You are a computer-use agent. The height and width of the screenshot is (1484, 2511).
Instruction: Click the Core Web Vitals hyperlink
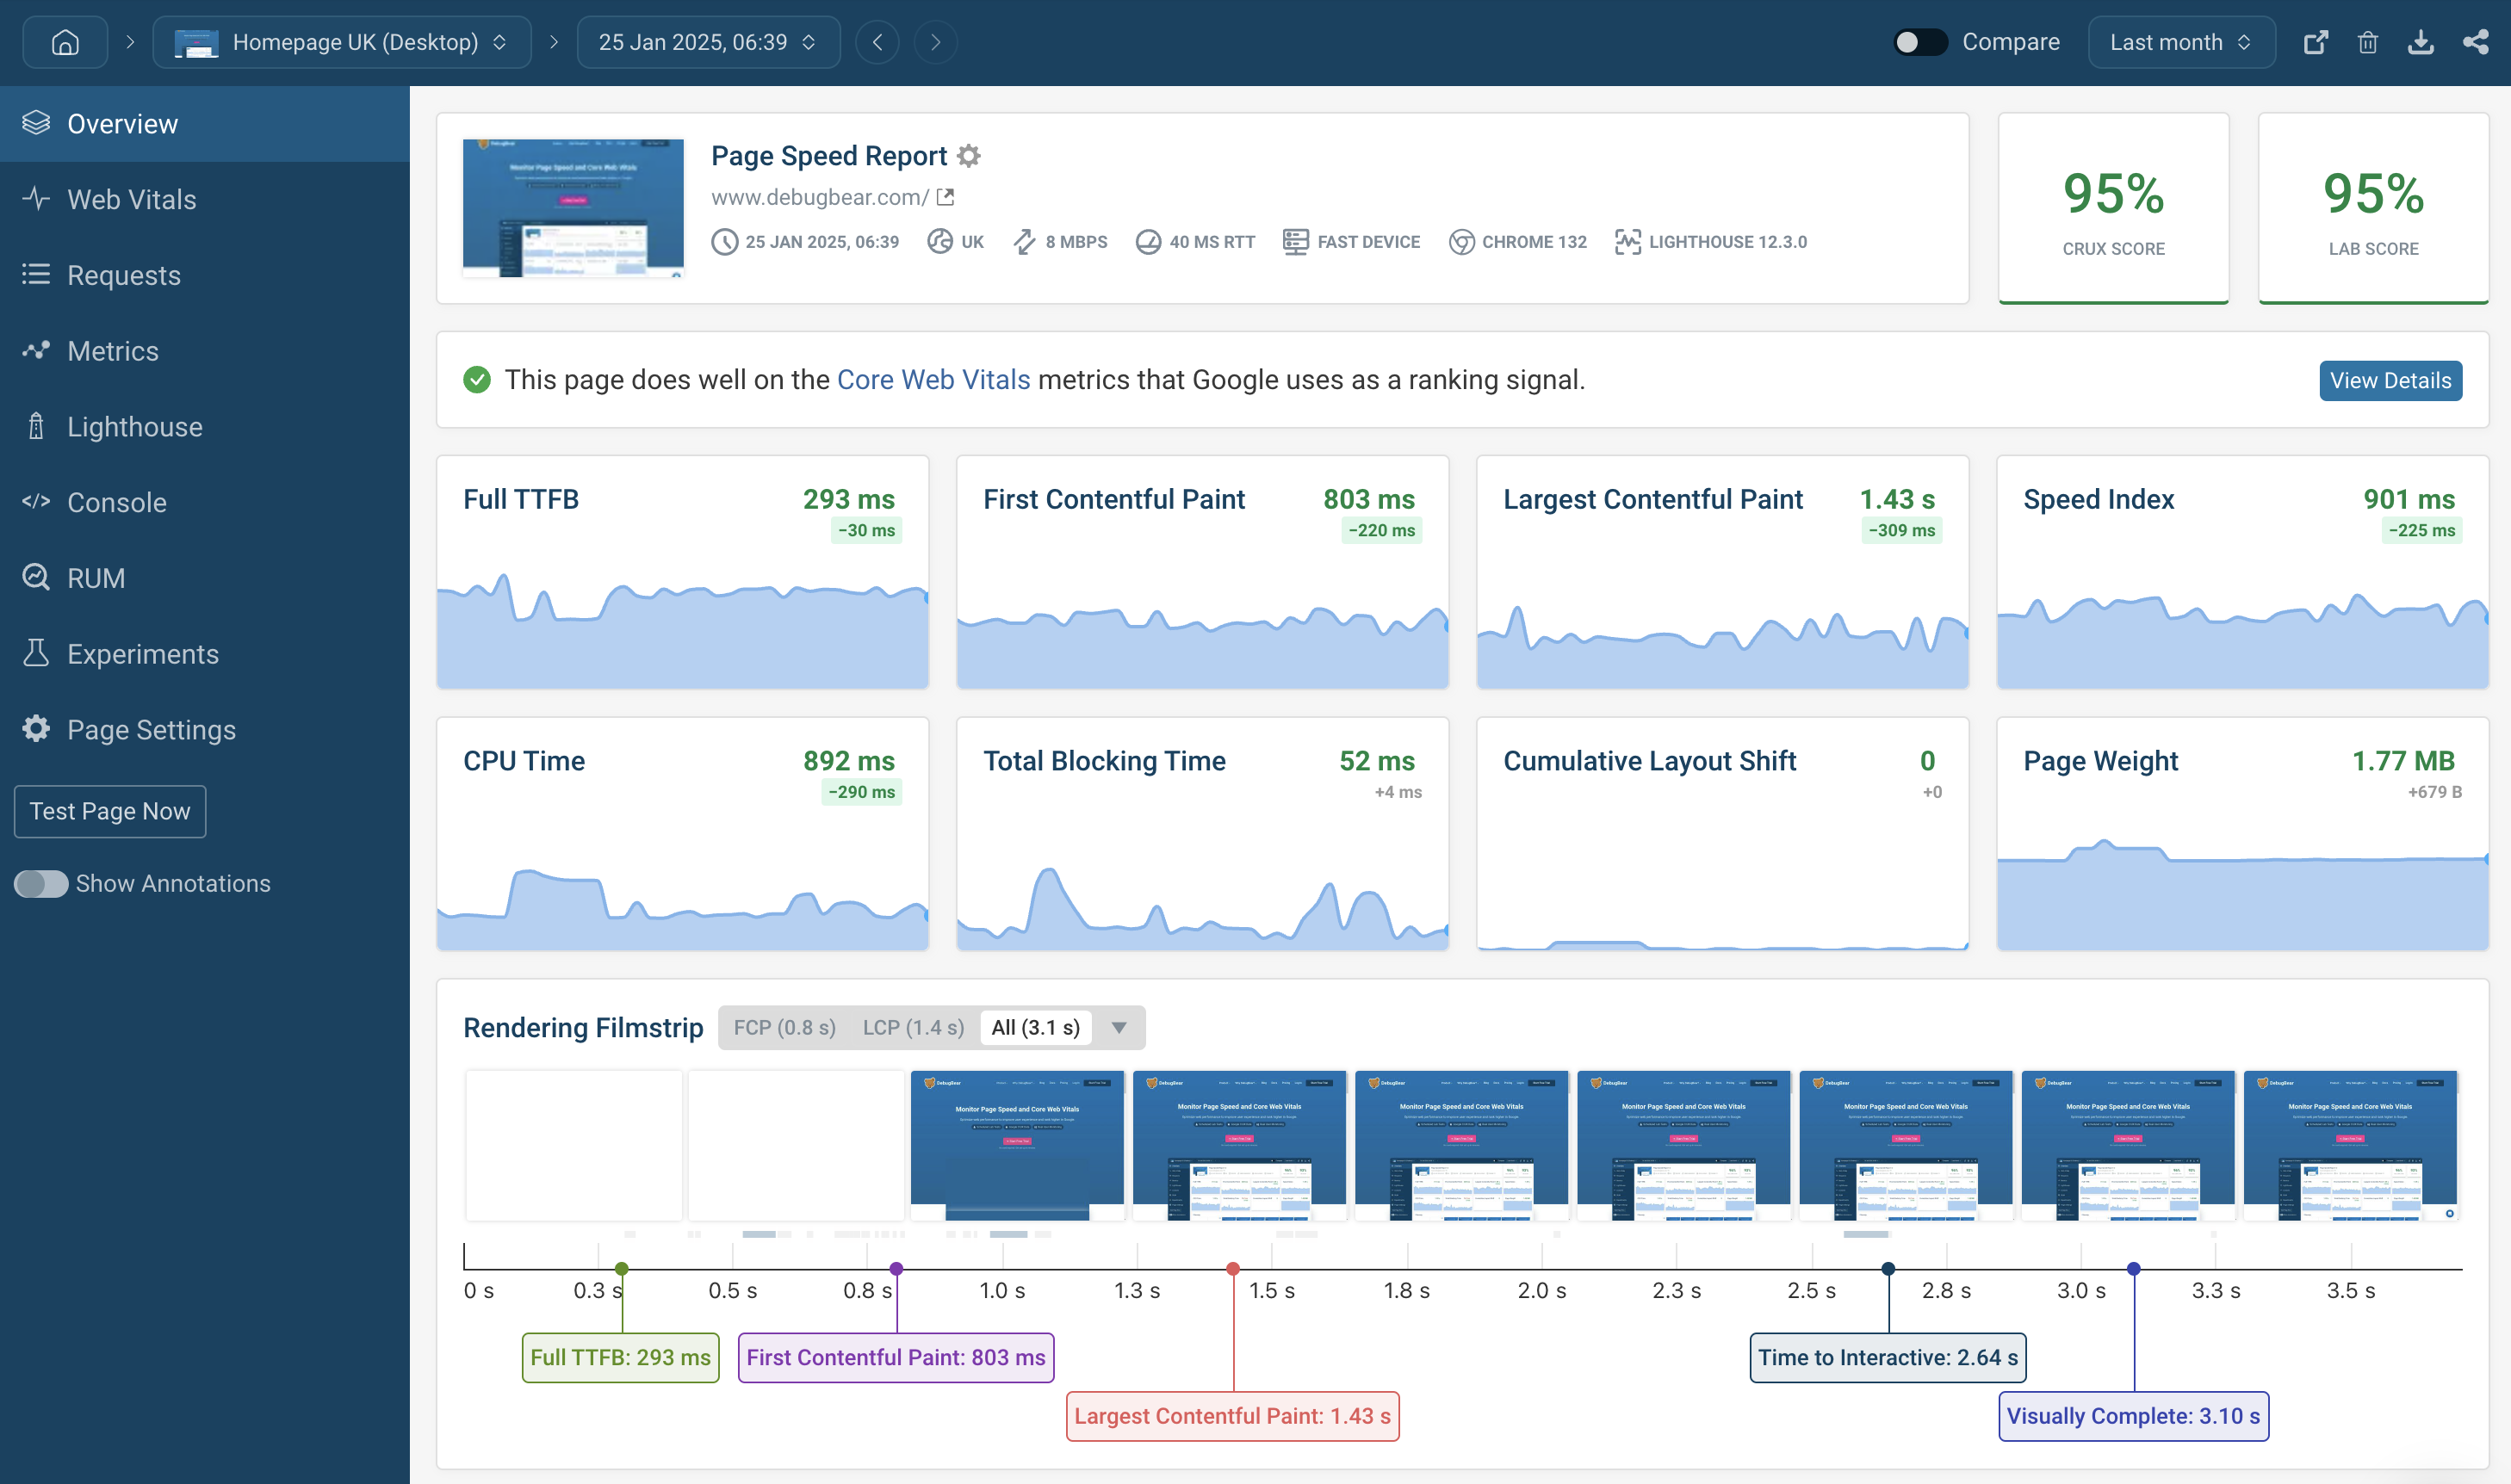(x=935, y=376)
